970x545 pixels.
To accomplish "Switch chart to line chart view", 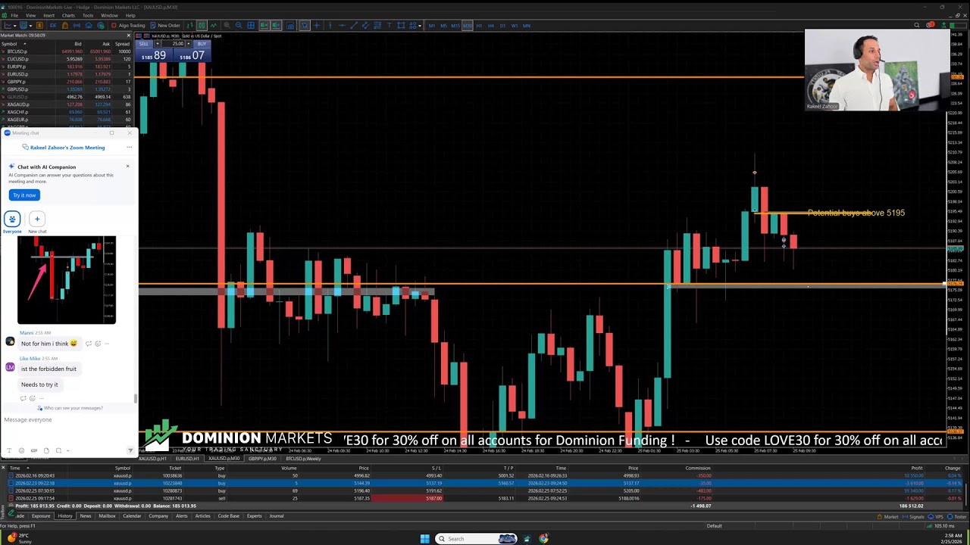I will click(x=214, y=25).
